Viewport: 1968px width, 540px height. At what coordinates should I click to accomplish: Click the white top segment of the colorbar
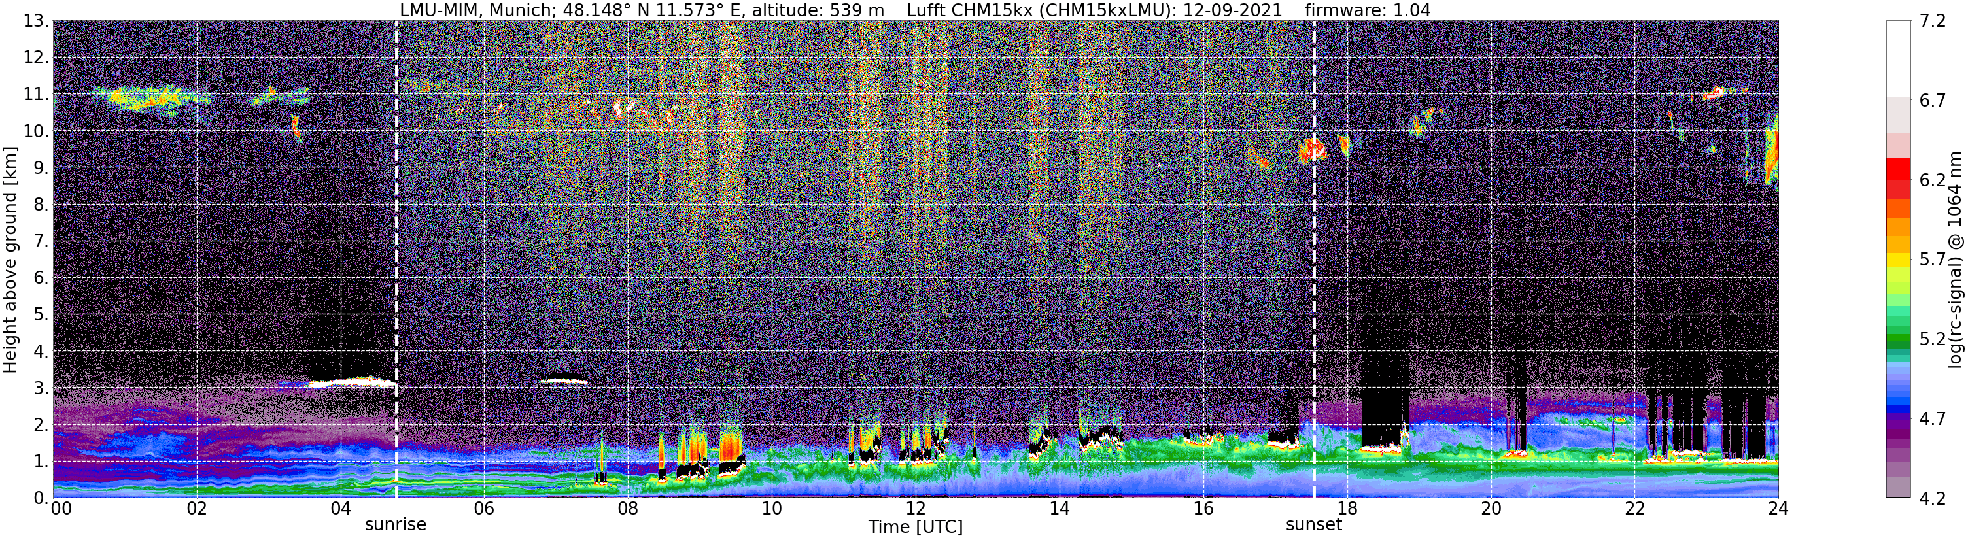(x=1899, y=59)
